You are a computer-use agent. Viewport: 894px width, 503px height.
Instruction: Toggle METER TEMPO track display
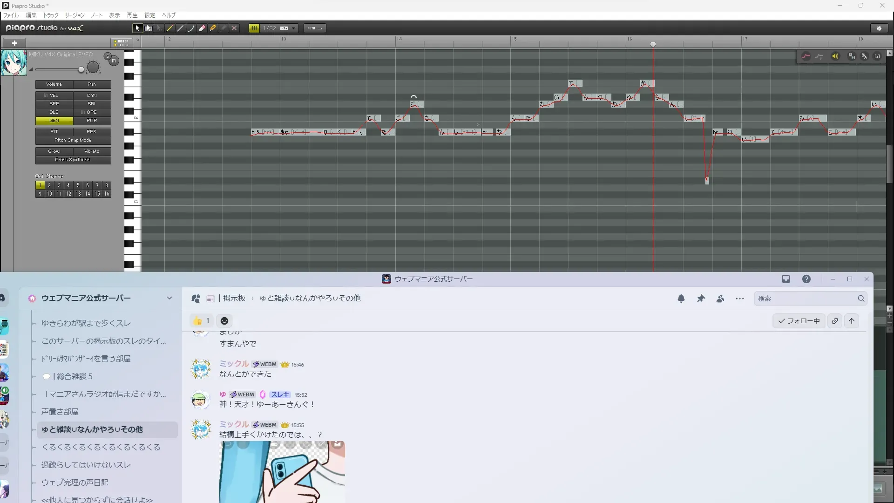pos(122,43)
